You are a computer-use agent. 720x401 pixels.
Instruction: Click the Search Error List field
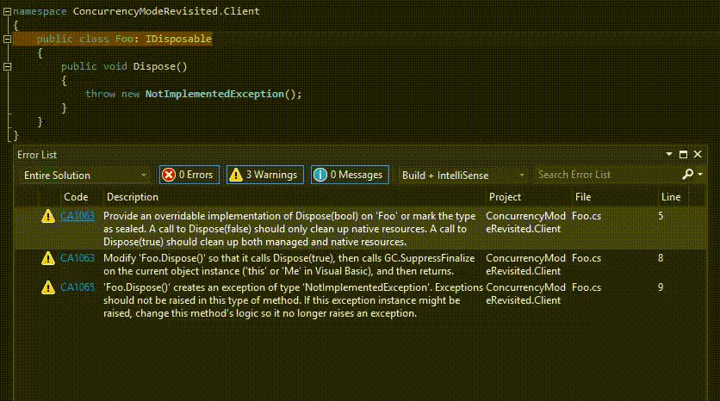coord(606,175)
